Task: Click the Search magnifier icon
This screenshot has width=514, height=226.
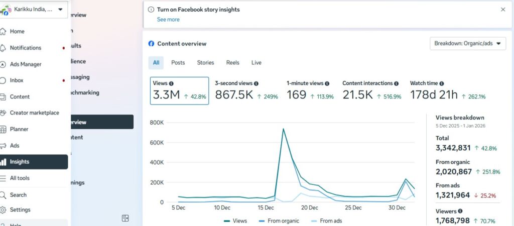Action: 4,195
